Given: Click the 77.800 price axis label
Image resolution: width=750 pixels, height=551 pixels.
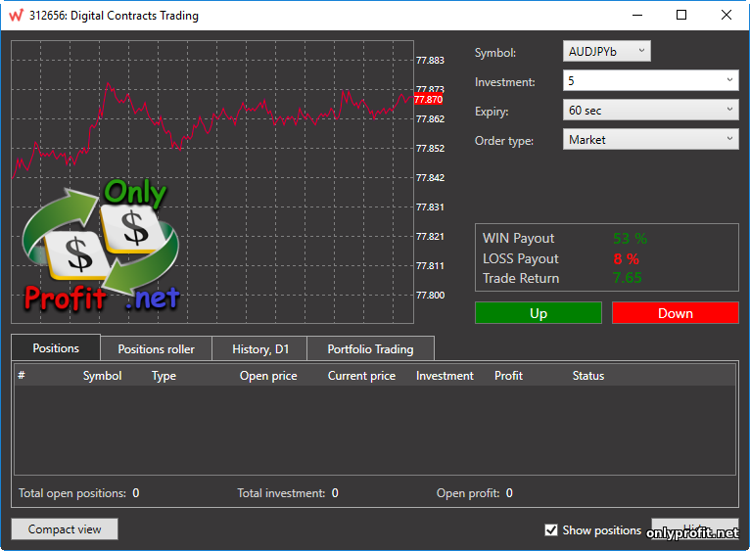Looking at the screenshot, I should click(430, 296).
